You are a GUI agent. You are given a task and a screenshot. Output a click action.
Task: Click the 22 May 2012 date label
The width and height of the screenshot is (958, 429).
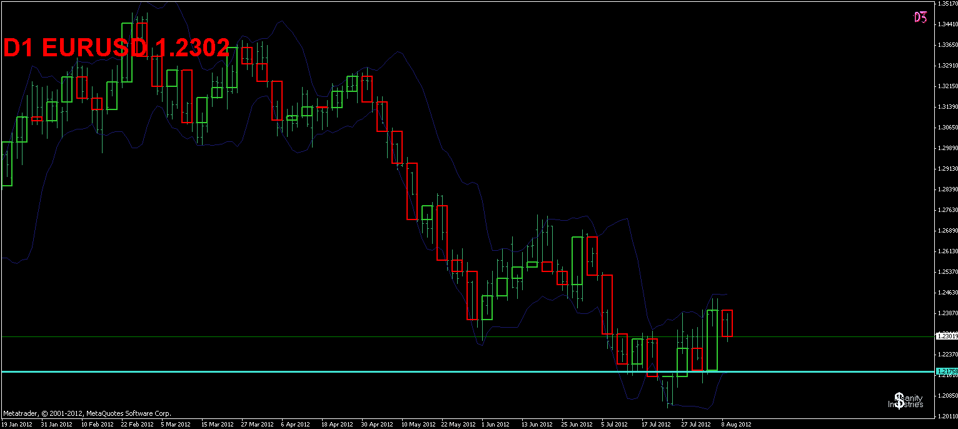click(x=457, y=424)
